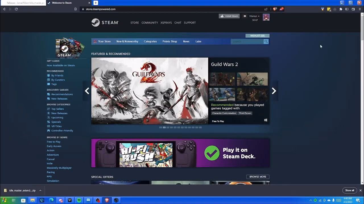Go back with the browser back arrow
The height and width of the screenshot is (204, 364).
coord(4,9)
